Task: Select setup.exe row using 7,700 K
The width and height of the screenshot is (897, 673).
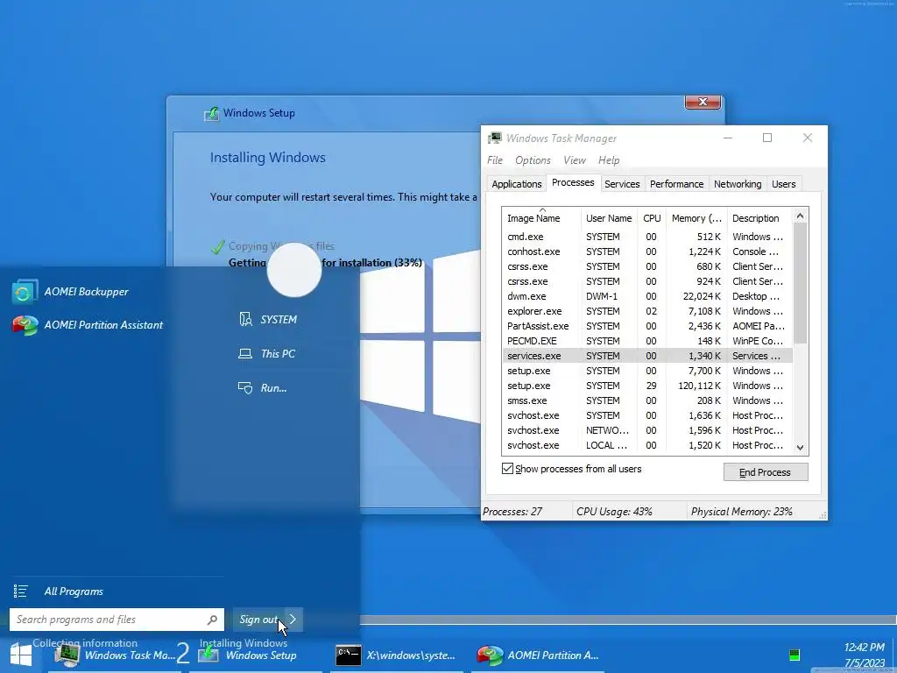Action: 647,371
